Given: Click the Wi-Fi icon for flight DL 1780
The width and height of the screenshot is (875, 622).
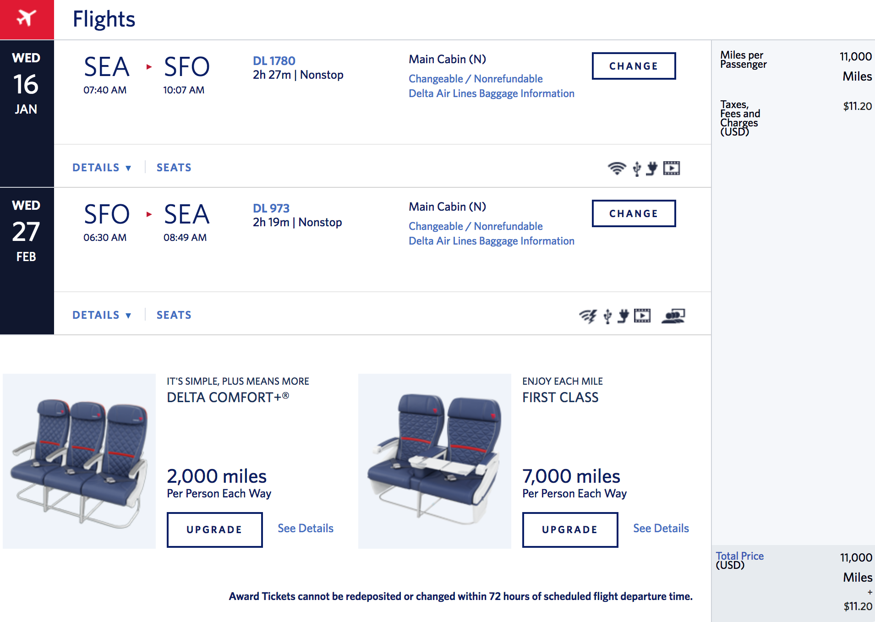Looking at the screenshot, I should [617, 169].
